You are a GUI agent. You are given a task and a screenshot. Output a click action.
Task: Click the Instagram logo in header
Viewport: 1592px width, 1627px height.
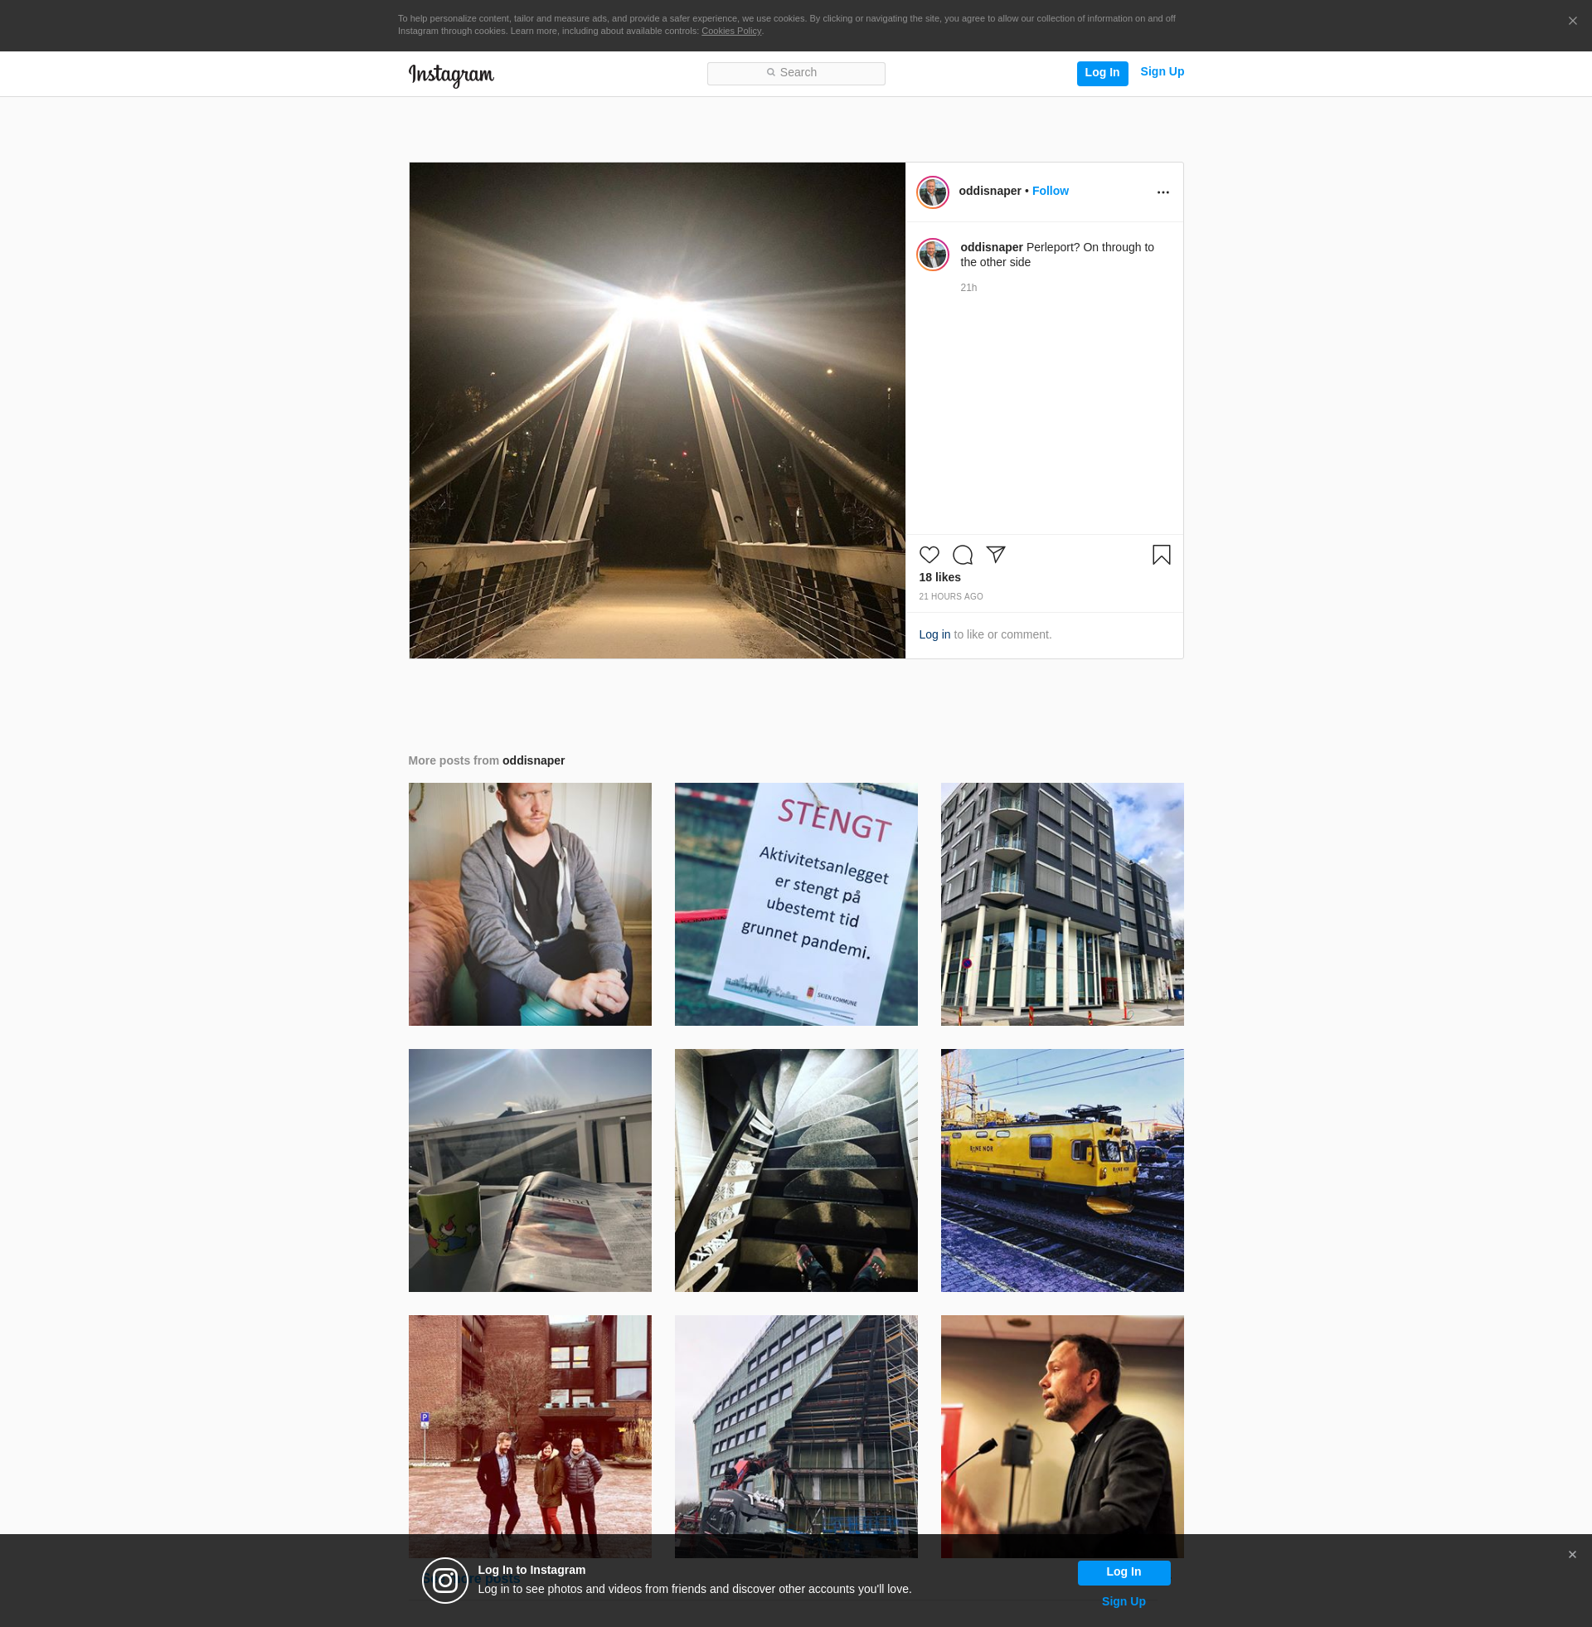point(451,75)
